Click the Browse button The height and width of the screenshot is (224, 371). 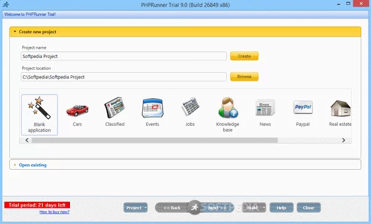click(x=244, y=77)
